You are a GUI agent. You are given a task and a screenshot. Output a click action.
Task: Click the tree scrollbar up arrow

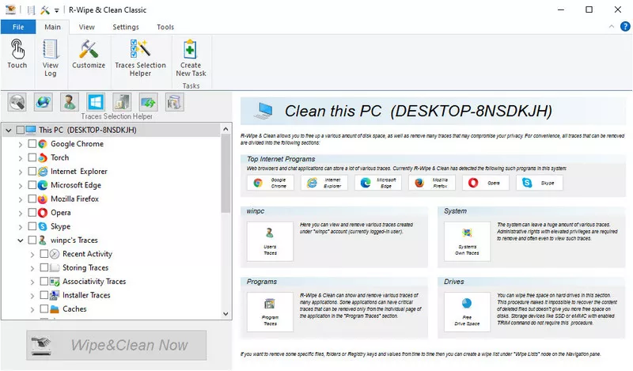coord(226,129)
